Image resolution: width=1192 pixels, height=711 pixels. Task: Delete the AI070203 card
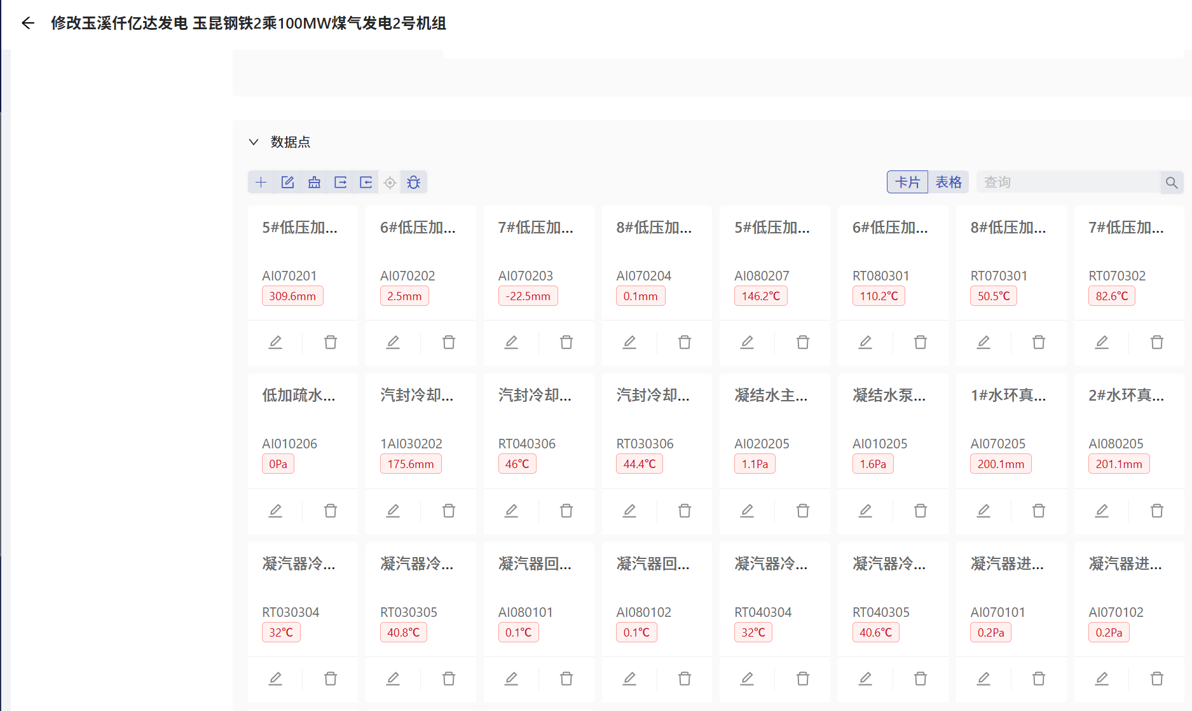click(566, 342)
